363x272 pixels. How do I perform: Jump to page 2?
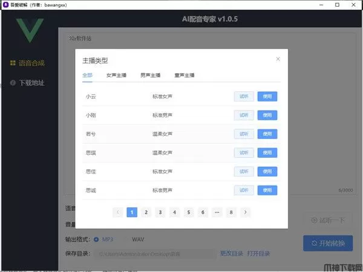pos(146,212)
